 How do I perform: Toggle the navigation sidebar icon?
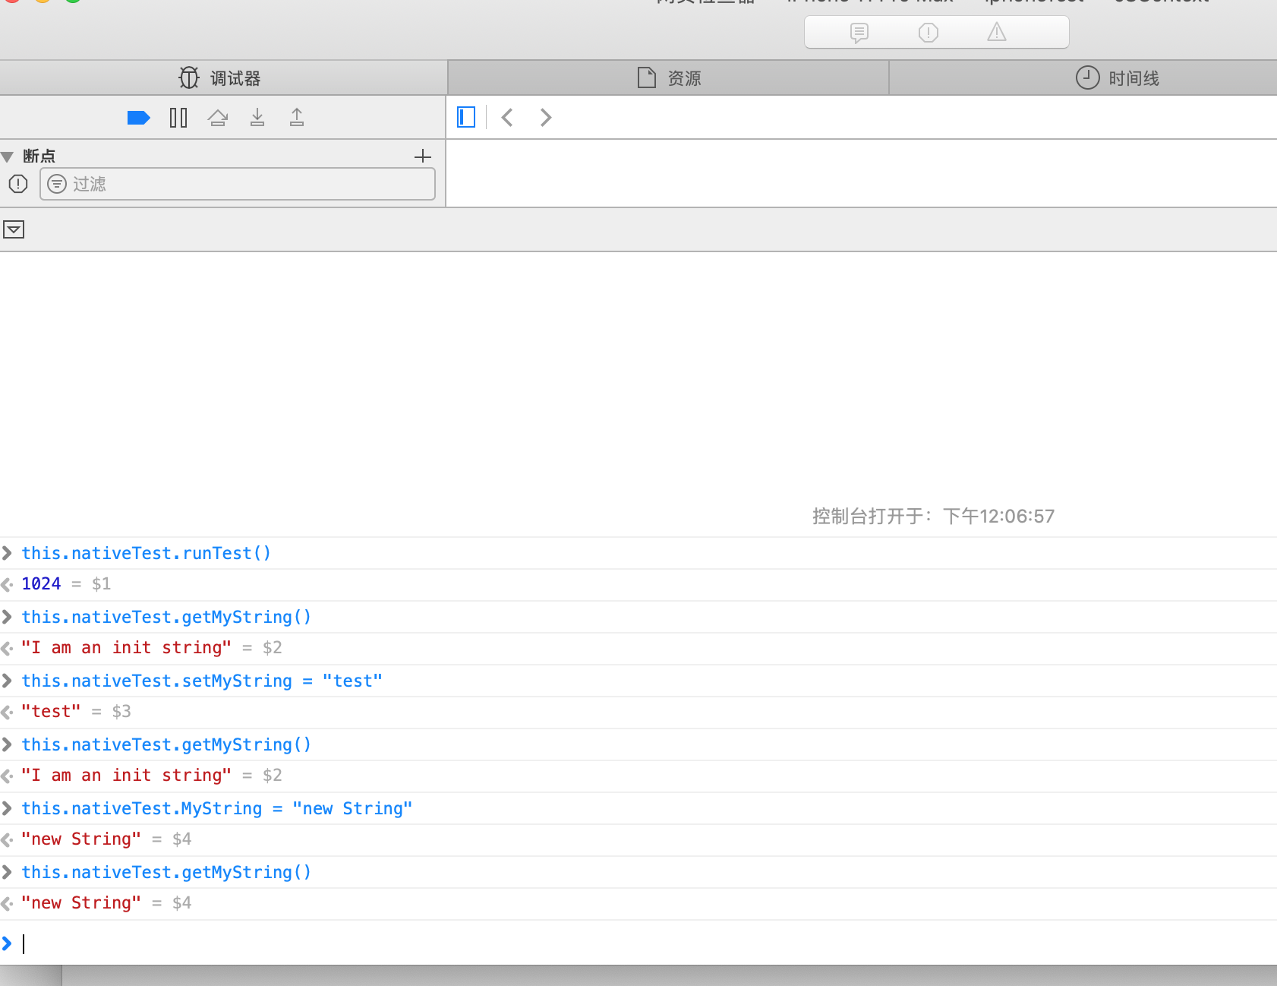coord(466,117)
